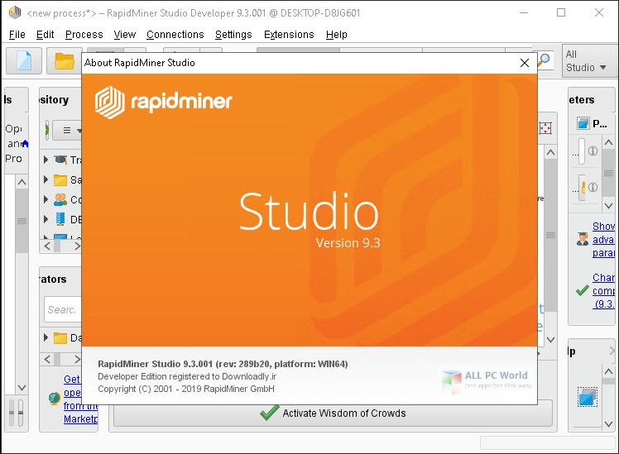Click second parameter info icon
The height and width of the screenshot is (454, 619).
[x=593, y=187]
